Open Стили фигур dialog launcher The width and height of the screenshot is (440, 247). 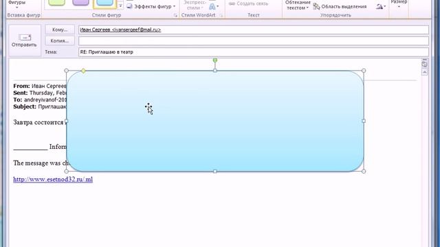pyautogui.click(x=175, y=15)
